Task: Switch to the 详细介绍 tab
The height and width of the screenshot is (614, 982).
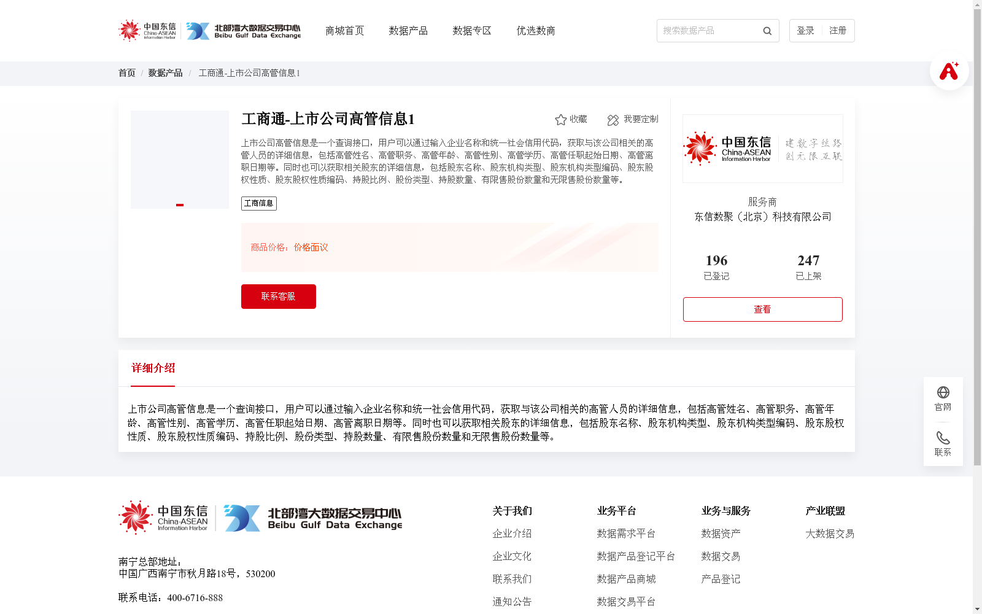Action: [x=152, y=368]
